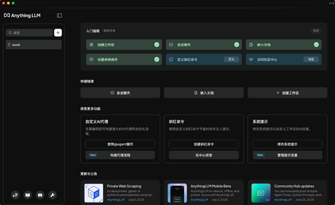
Task: Click 管理提示变量 button
Action: (287, 155)
